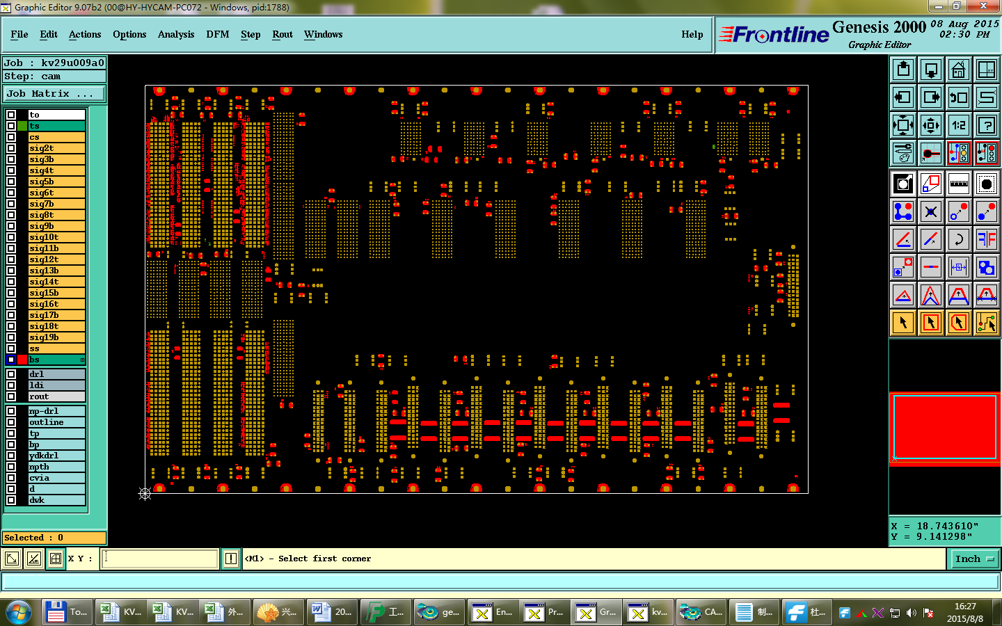Open the Windows Start button
The image size is (1002, 626).
19,612
